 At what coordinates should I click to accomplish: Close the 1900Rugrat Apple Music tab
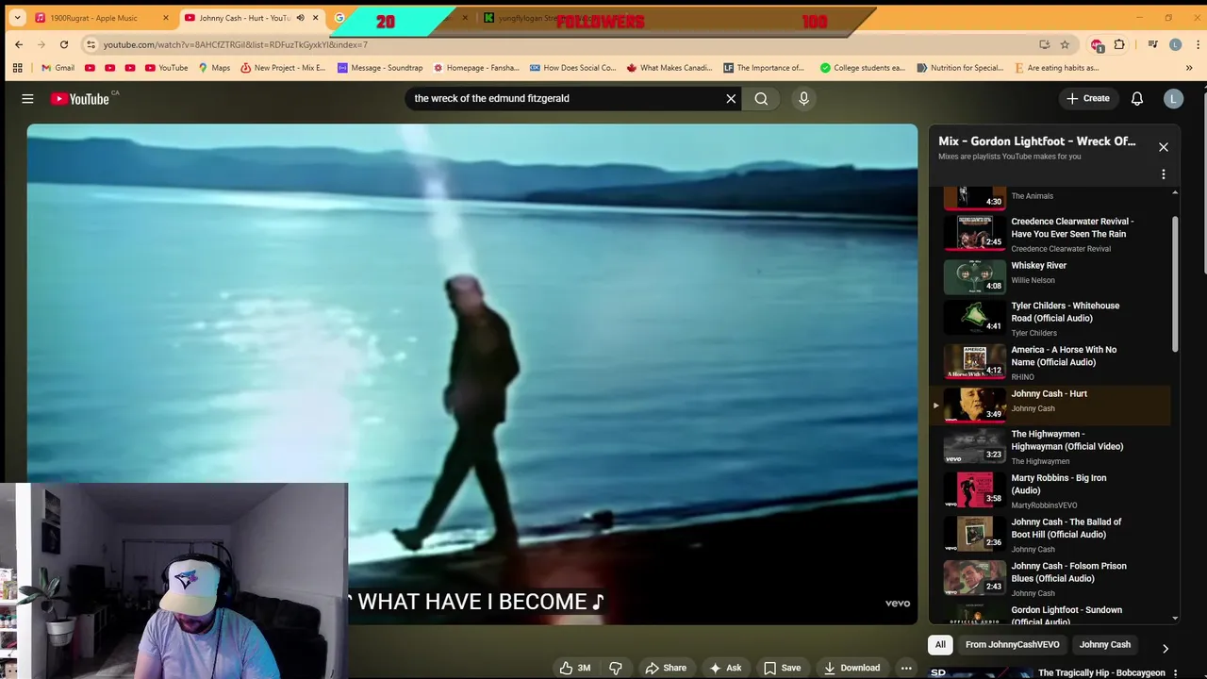tap(166, 18)
